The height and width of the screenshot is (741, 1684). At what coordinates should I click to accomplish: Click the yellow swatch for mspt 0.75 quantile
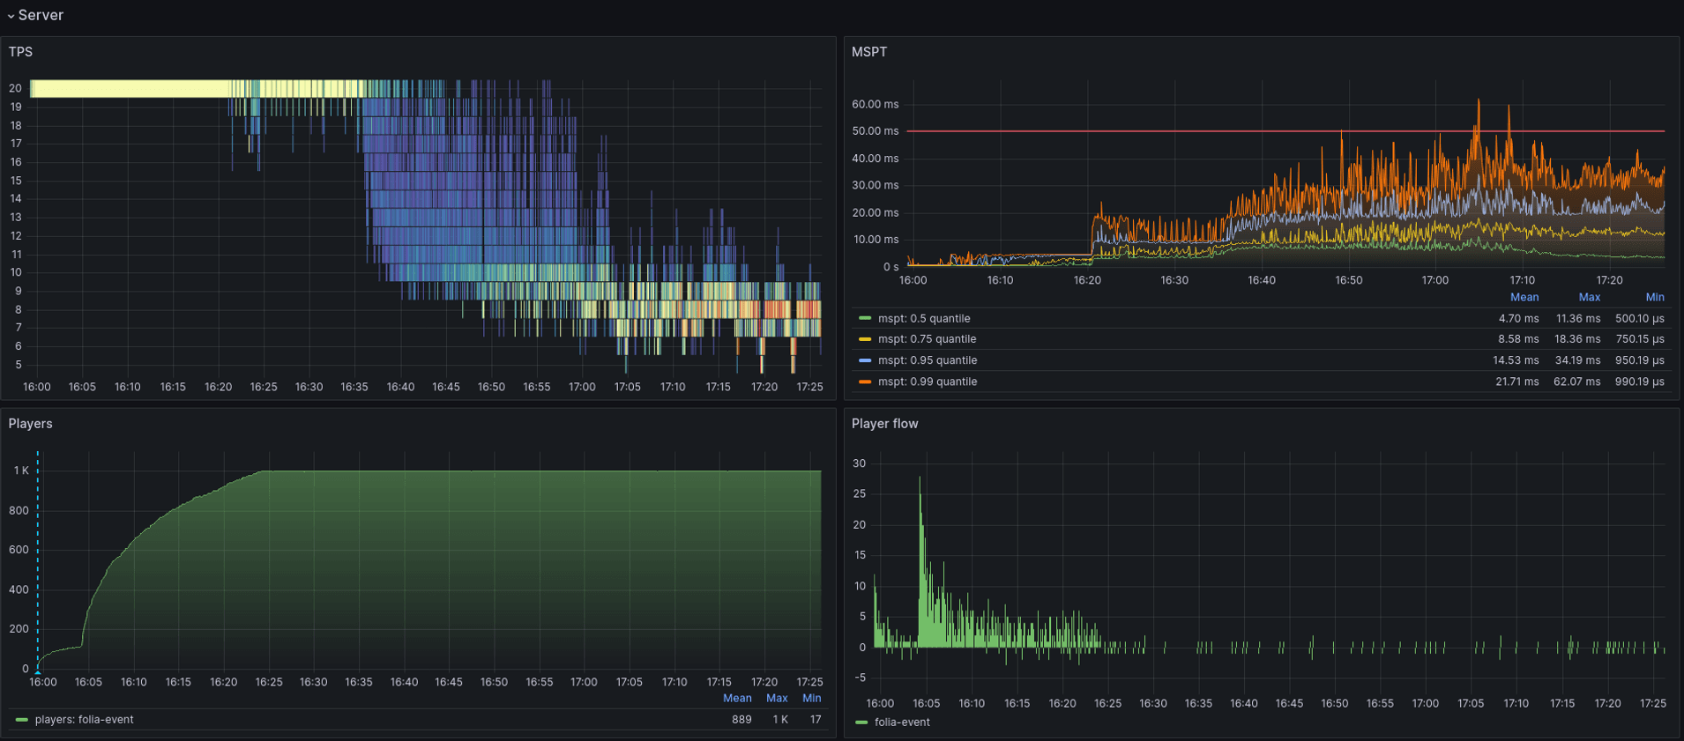coord(865,339)
